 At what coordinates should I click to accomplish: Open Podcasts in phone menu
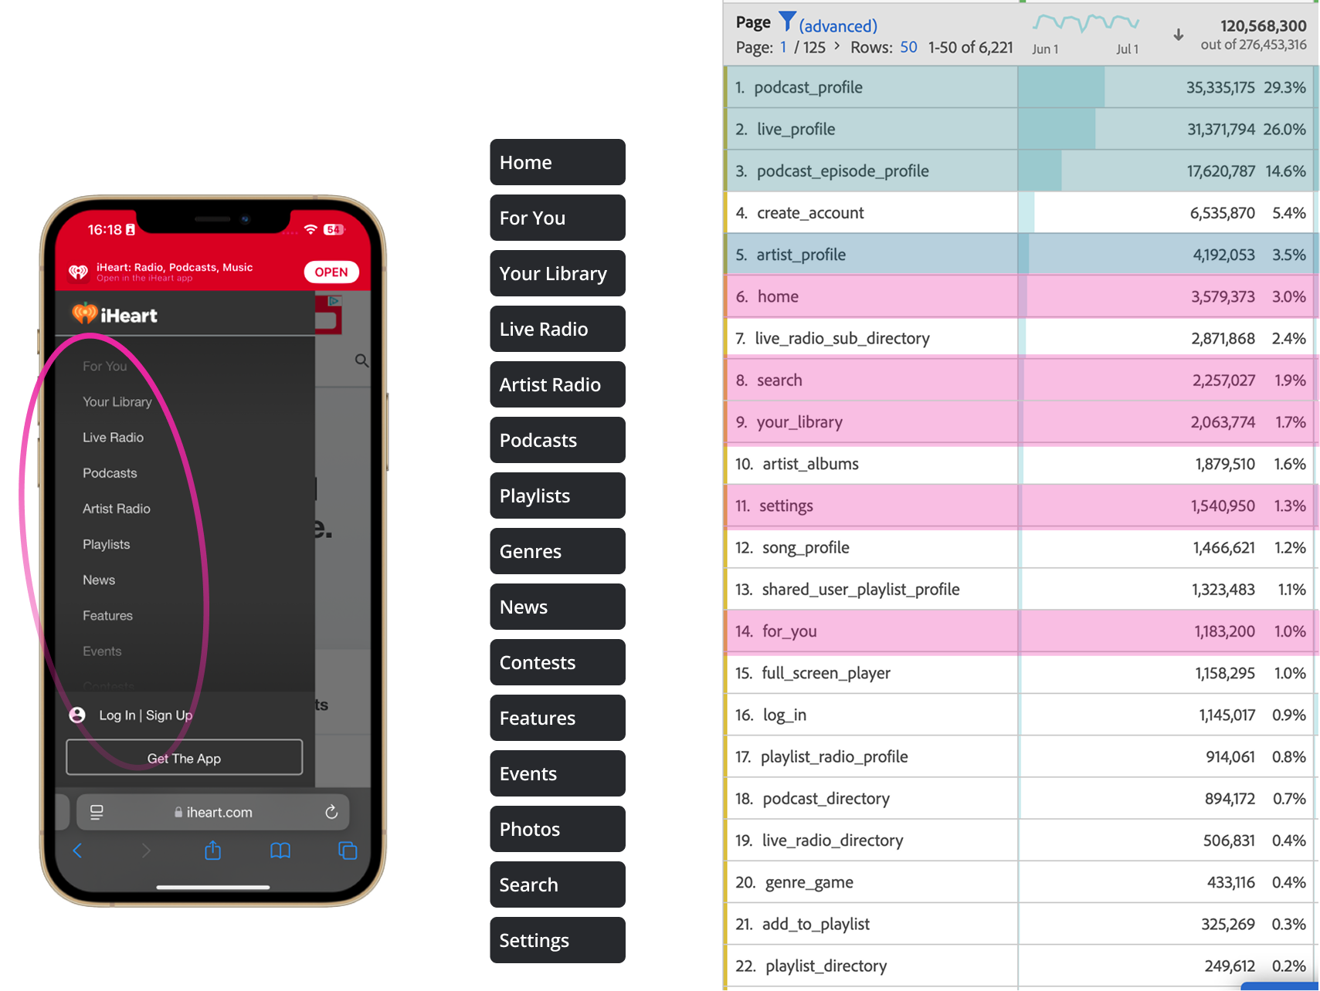coord(110,473)
